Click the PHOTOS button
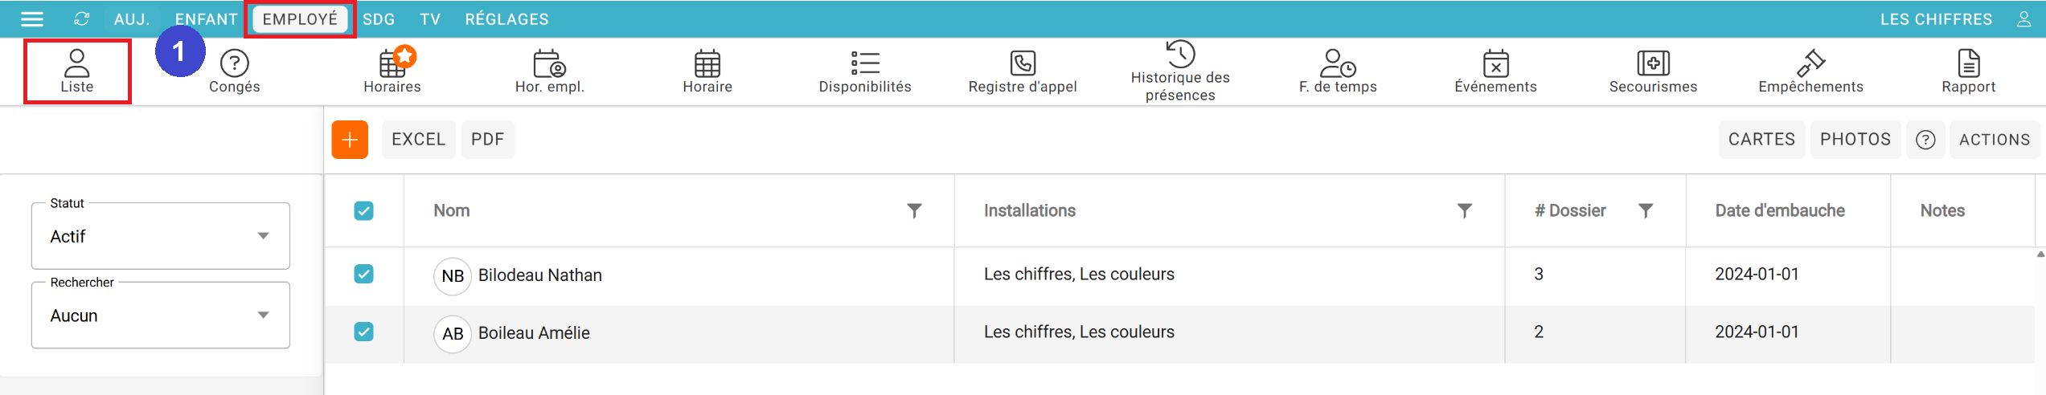Screen dimensions: 2046x395 pos(1855,140)
